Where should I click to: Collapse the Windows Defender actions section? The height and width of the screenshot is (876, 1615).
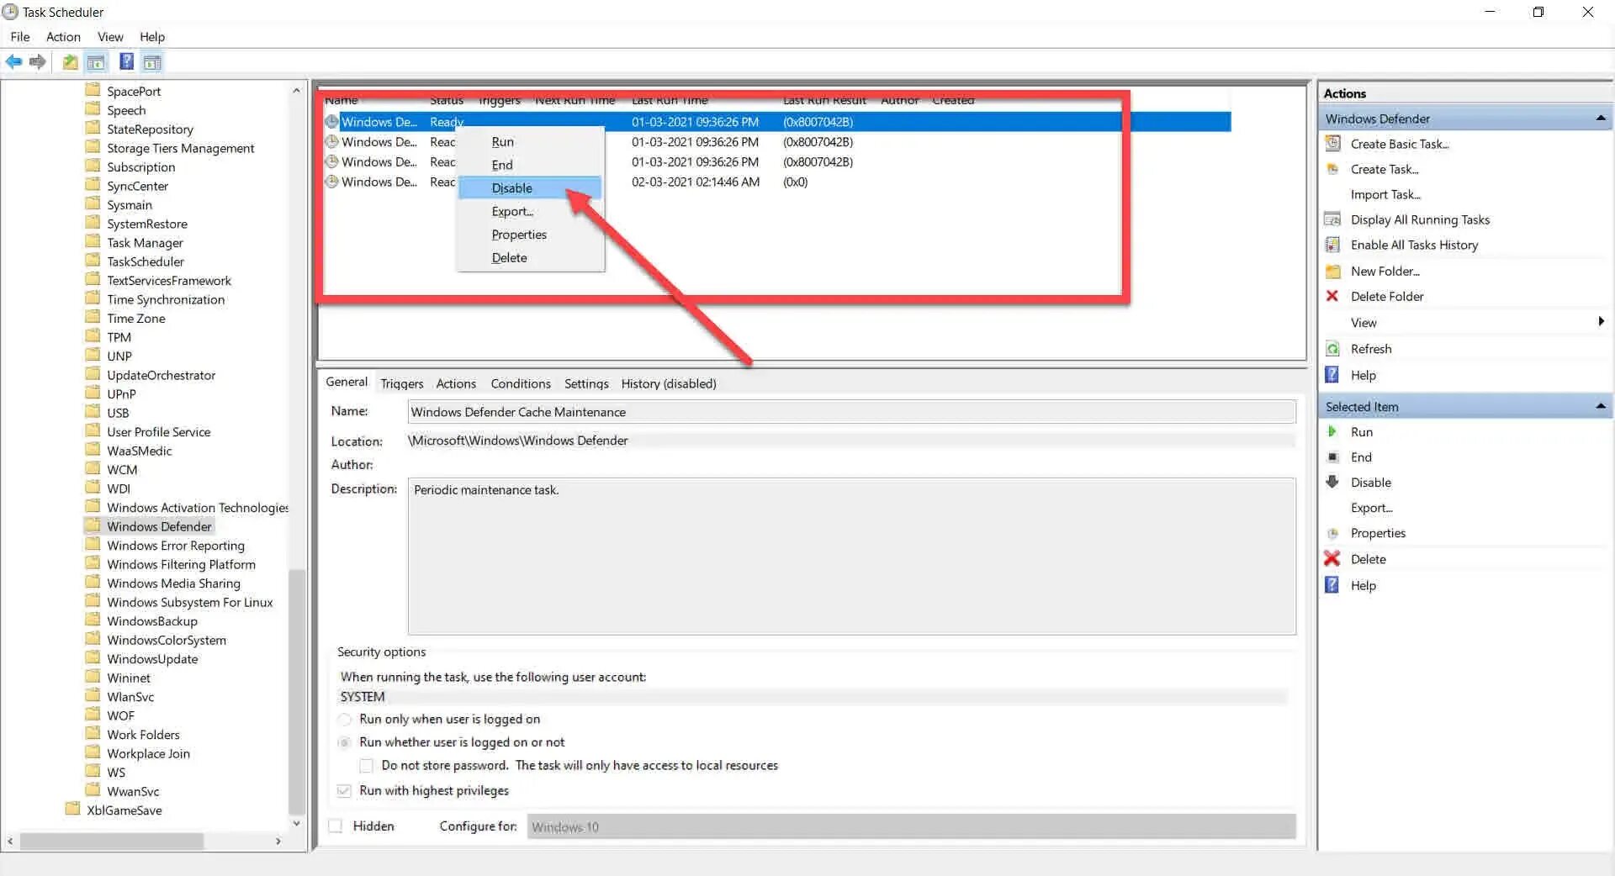click(1601, 119)
